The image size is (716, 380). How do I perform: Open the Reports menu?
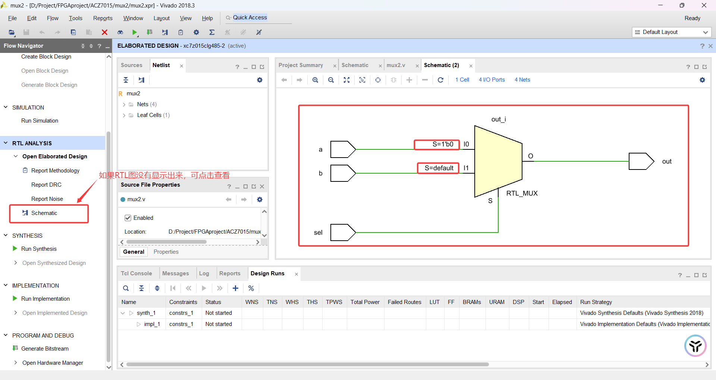point(103,18)
